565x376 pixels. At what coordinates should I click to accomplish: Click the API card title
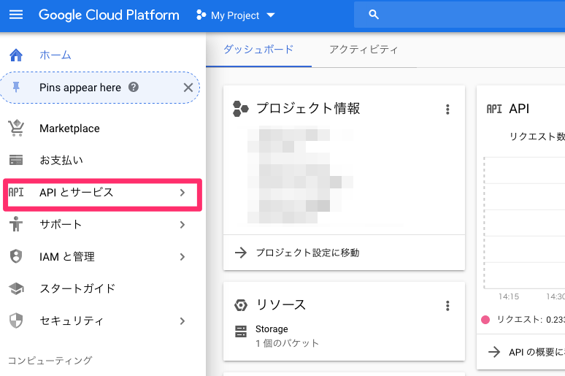519,109
